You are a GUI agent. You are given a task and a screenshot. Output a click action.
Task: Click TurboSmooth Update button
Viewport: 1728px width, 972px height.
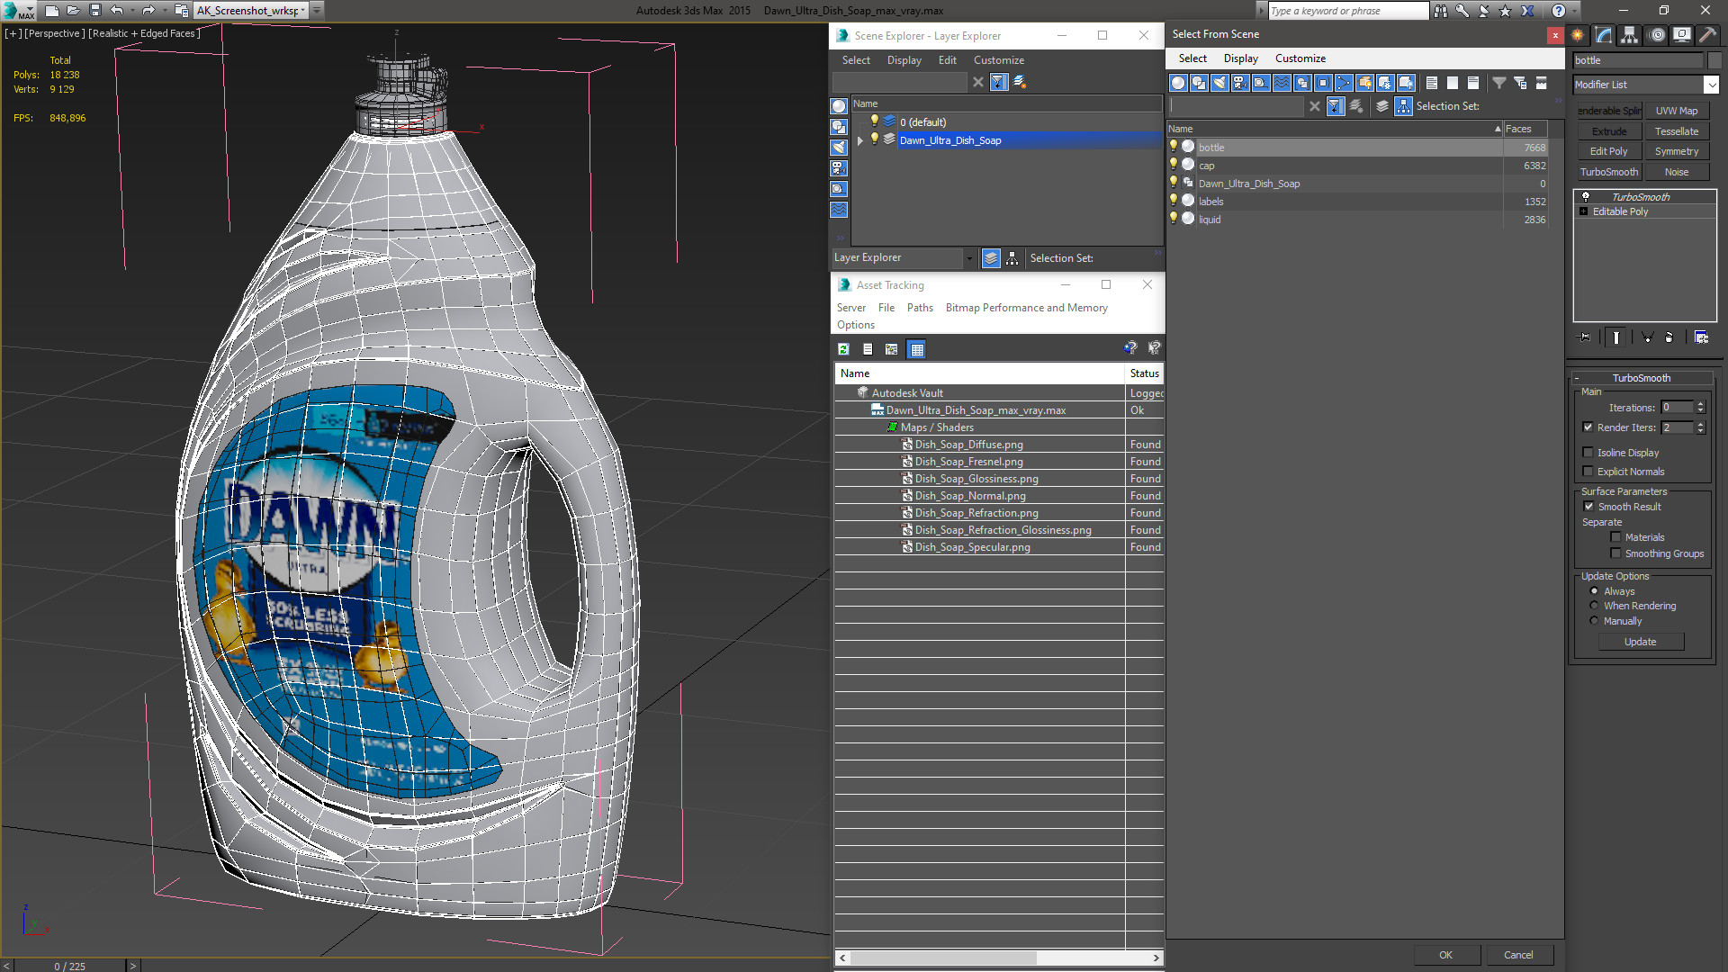1640,642
